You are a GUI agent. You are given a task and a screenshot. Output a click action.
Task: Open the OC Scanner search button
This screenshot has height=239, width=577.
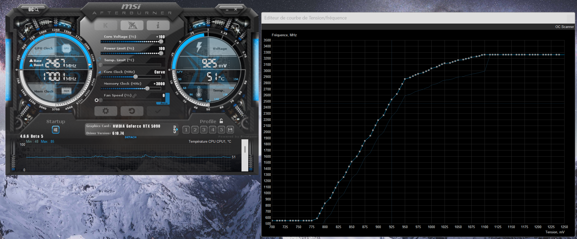tap(33, 10)
